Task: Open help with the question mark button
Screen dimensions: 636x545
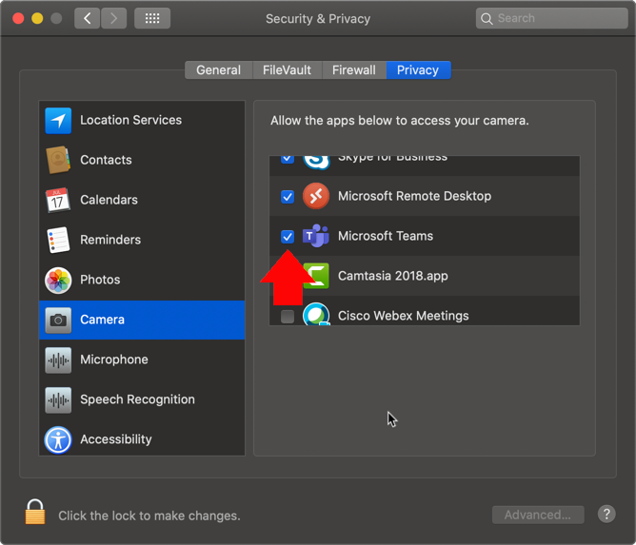Action: pyautogui.click(x=606, y=515)
